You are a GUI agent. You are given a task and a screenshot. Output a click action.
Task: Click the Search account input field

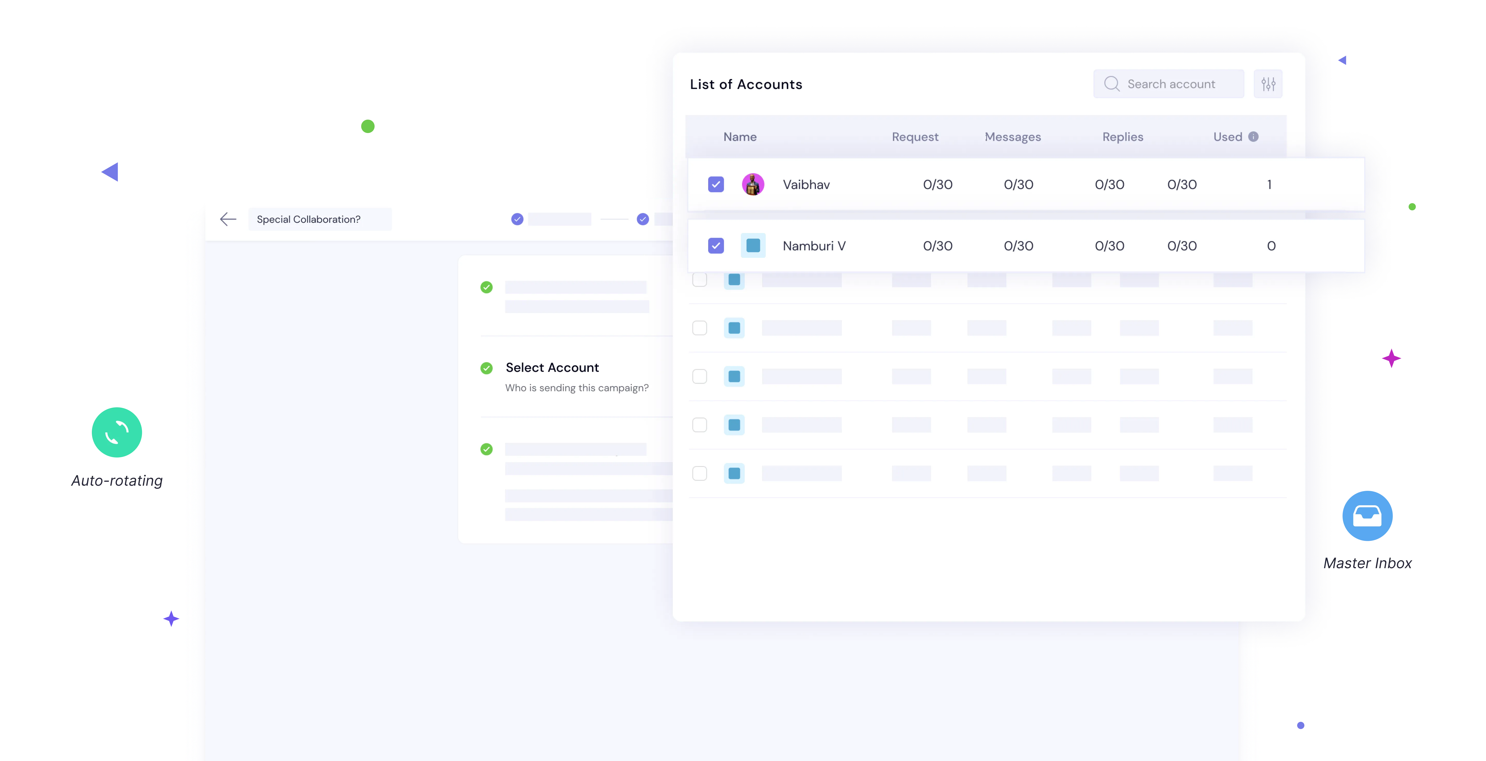(x=1169, y=84)
